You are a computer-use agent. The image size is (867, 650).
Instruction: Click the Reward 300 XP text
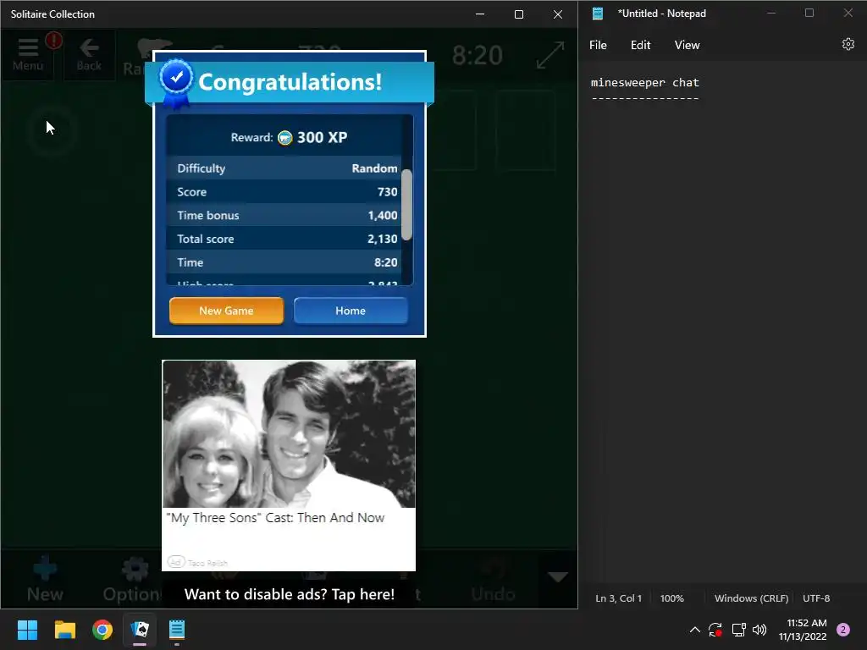pos(290,138)
